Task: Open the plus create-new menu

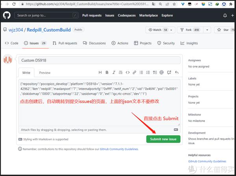Action: 232,15
